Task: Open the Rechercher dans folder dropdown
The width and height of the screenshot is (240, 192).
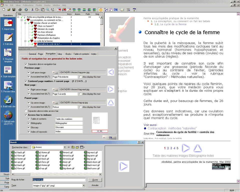Action: click(x=65, y=147)
